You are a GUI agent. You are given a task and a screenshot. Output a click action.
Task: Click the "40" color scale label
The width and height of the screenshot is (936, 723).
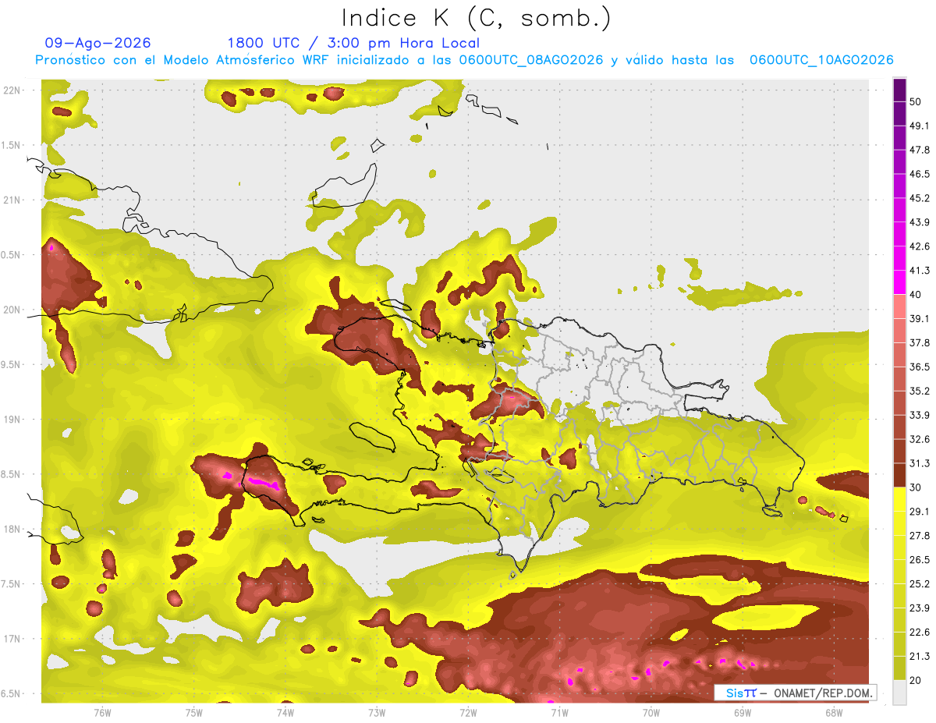(x=916, y=296)
